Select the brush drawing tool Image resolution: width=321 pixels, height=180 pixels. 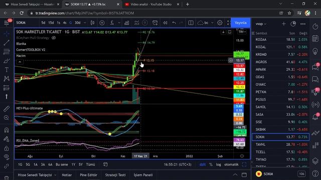7,60
